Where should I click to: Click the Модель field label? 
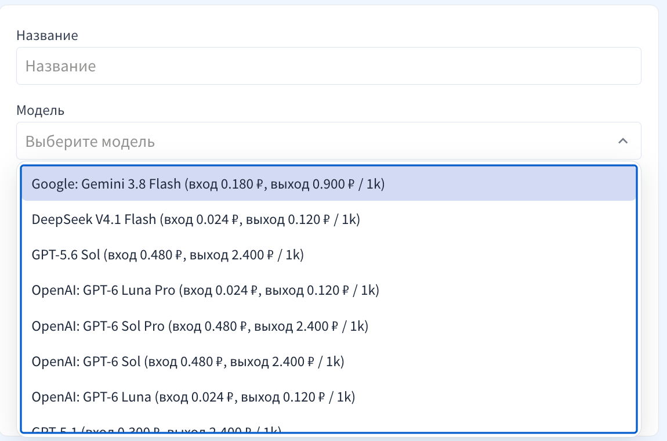coord(41,110)
